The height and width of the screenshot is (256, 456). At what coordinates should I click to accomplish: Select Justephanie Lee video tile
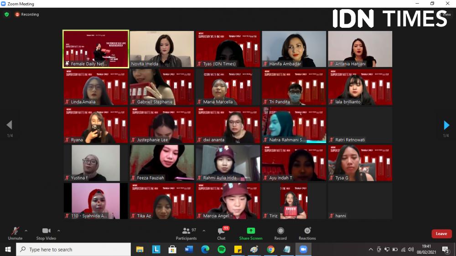[x=162, y=125]
